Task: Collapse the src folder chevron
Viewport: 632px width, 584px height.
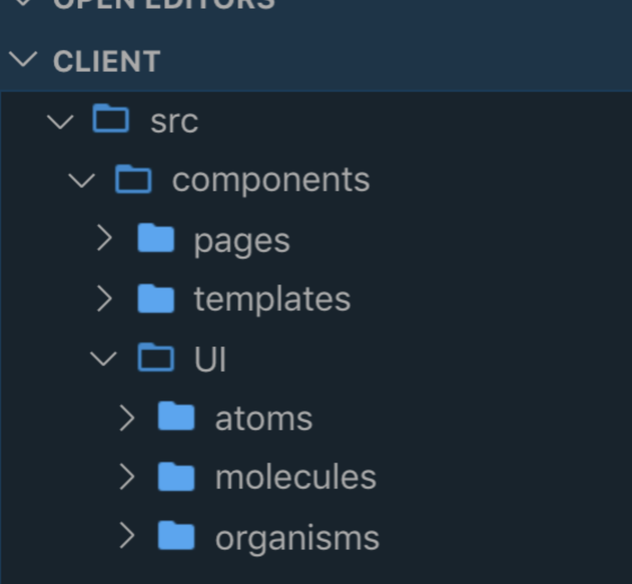Action: click(x=60, y=121)
